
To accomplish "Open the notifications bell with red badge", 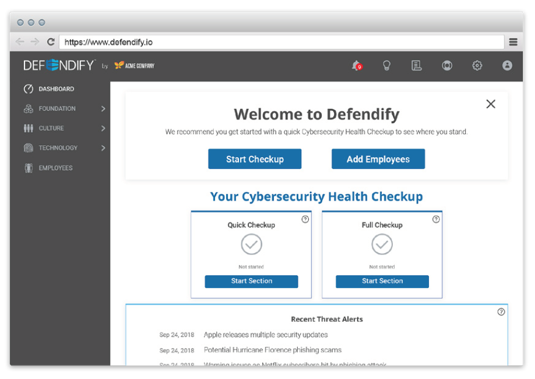I will click(357, 65).
